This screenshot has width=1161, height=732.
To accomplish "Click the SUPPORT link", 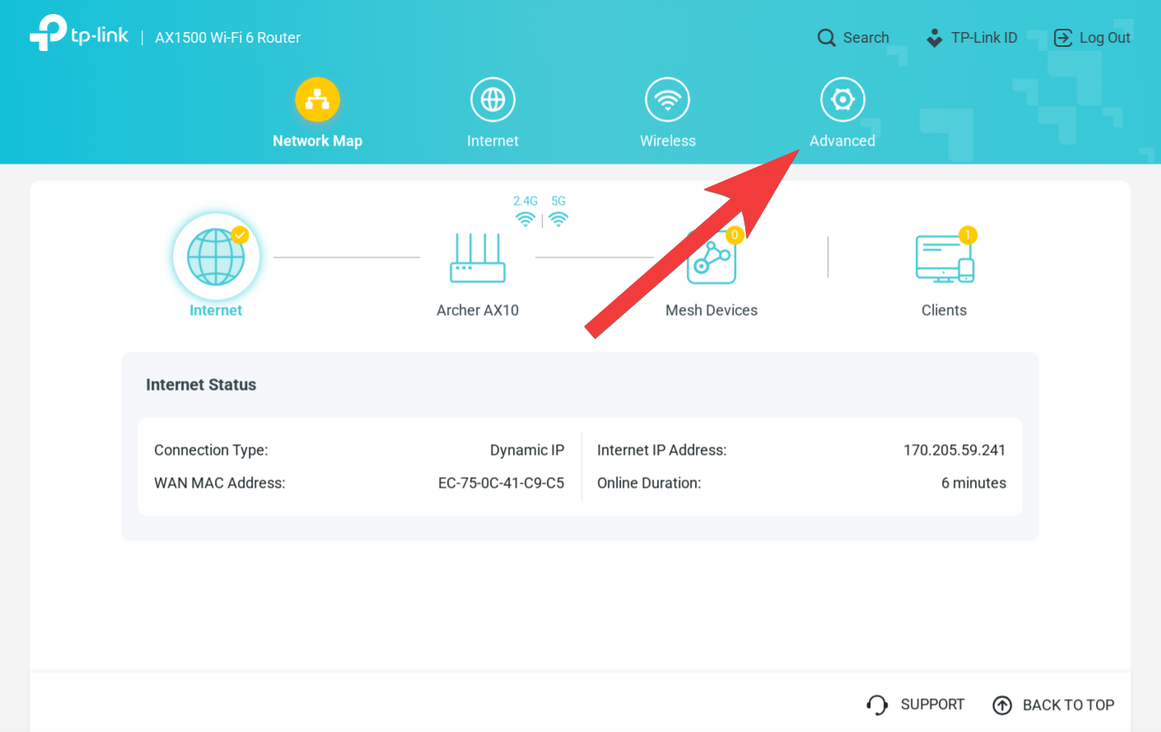I will (932, 705).
